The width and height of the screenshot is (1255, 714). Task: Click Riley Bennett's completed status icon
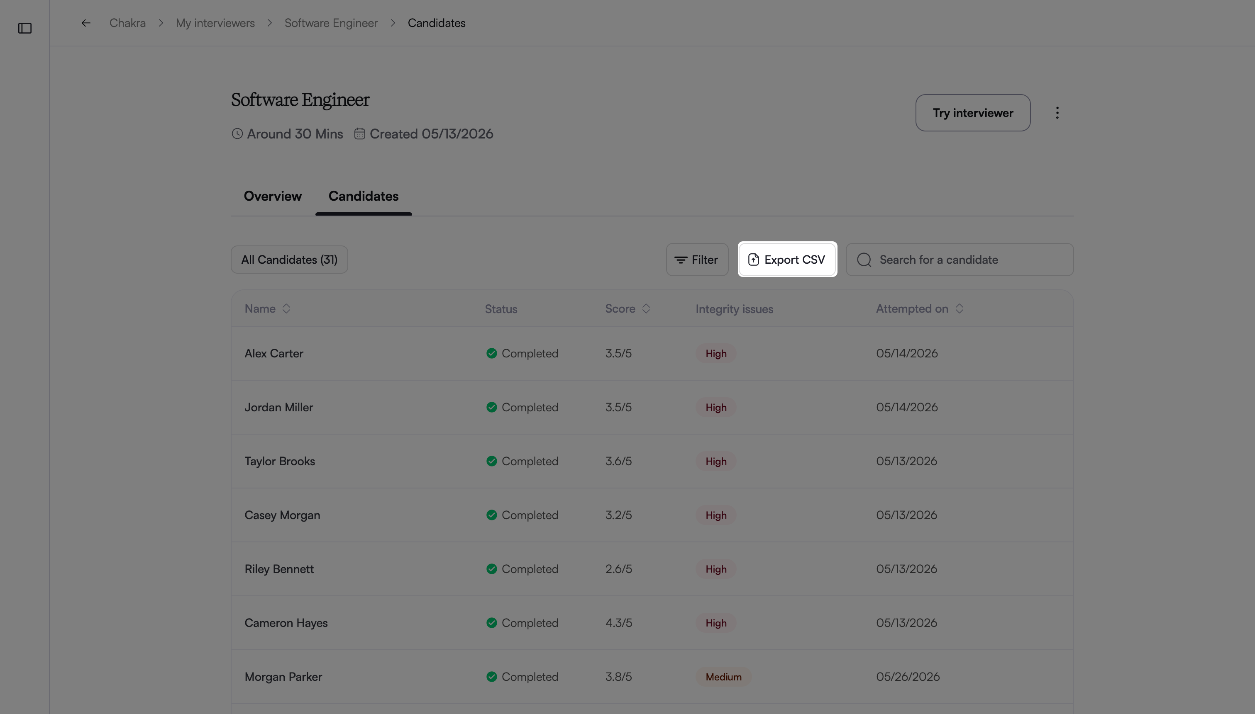491,569
